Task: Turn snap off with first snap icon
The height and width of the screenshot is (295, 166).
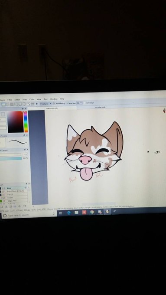Action: pos(3,104)
